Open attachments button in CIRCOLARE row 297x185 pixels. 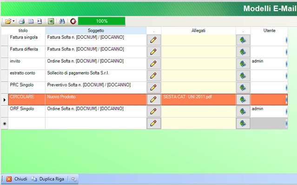243,99
